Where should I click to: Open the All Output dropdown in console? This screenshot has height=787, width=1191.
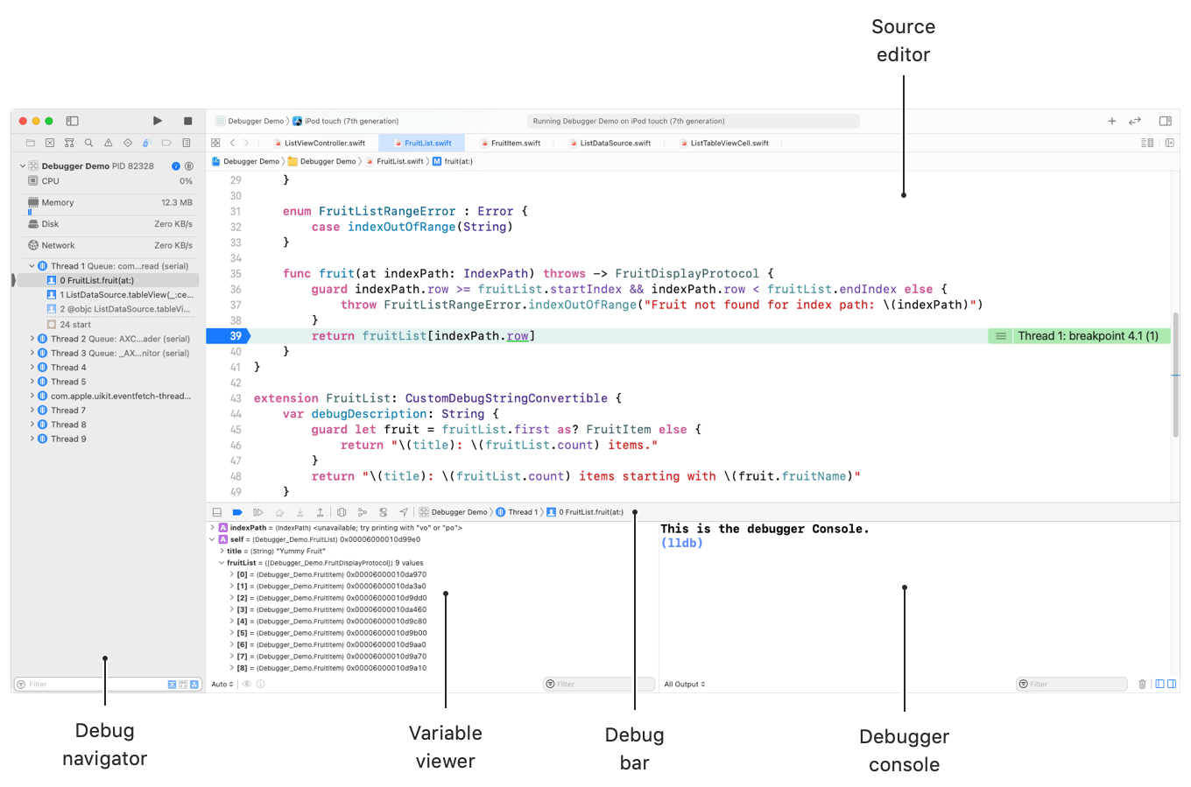pyautogui.click(x=684, y=684)
